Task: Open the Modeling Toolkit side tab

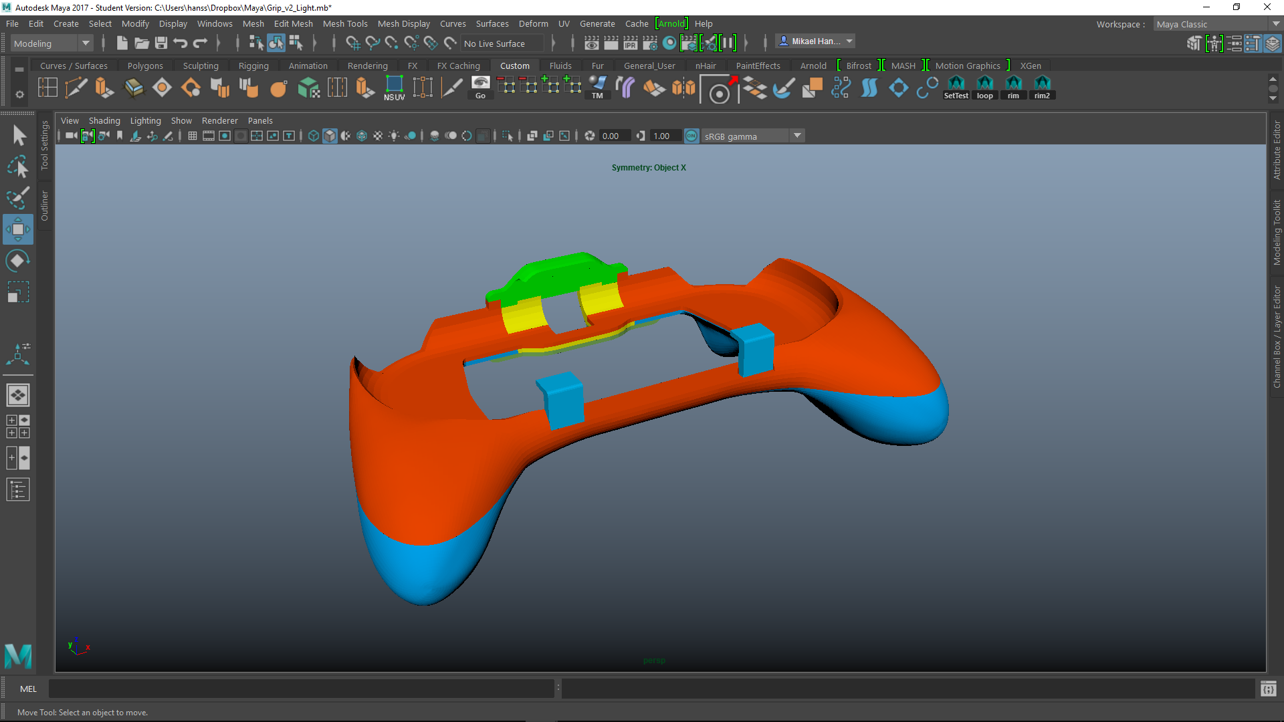Action: tap(1277, 233)
